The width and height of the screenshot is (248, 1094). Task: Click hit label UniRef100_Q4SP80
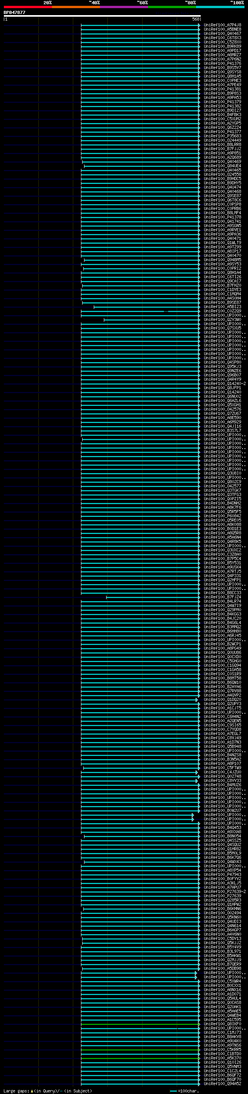click(x=222, y=362)
